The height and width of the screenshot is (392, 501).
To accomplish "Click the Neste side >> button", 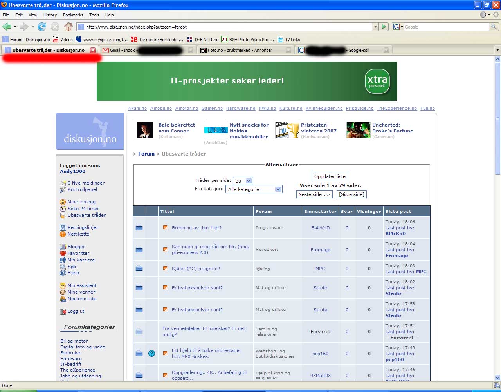I will point(314,194).
